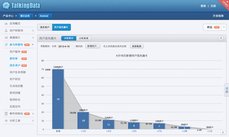Open 留存率 in the sidebar
Screen dimensions: 229x137
coord(14,58)
